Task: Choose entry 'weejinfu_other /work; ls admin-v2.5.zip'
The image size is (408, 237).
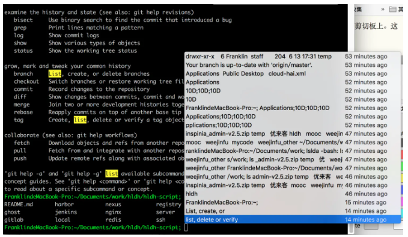Action: [x=293, y=177]
